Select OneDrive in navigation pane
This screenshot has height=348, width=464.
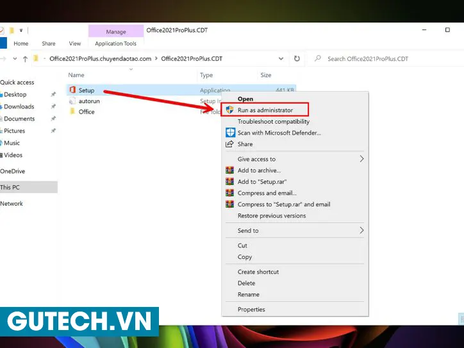pyautogui.click(x=12, y=171)
